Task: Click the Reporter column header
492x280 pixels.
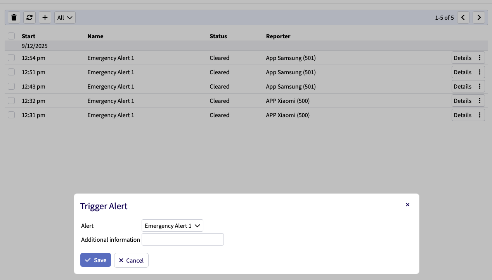Action: [278, 36]
